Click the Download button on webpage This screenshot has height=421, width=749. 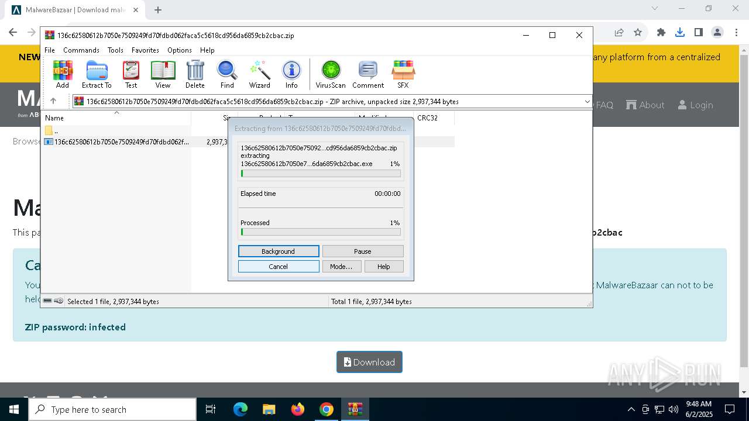click(x=369, y=362)
